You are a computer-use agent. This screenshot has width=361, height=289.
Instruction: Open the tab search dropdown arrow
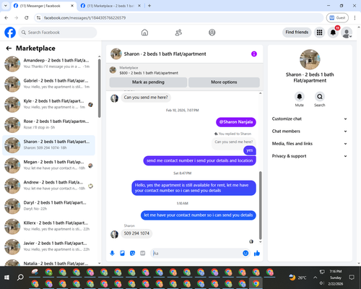point(5,6)
